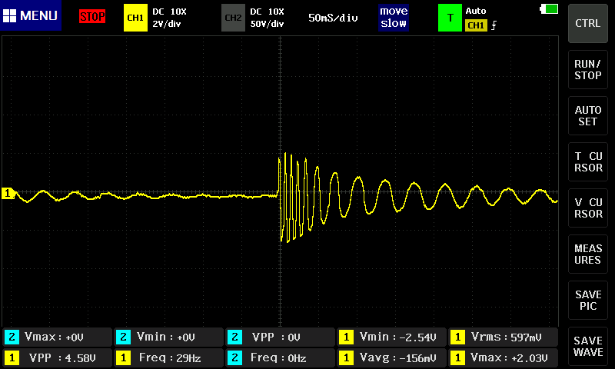Image resolution: width=615 pixels, height=369 pixels.
Task: Save screenshot with SAVE PIC
Action: [588, 301]
